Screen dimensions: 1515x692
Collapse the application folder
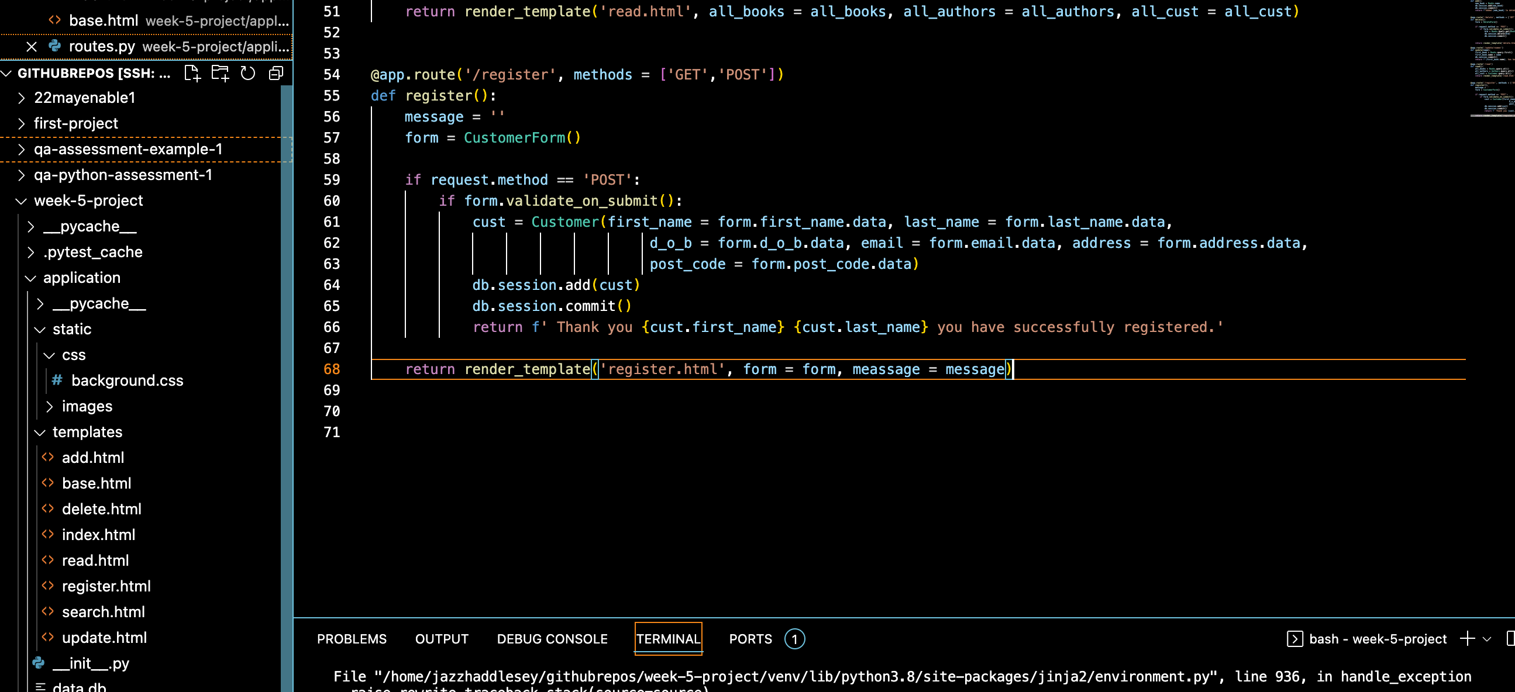coord(30,278)
